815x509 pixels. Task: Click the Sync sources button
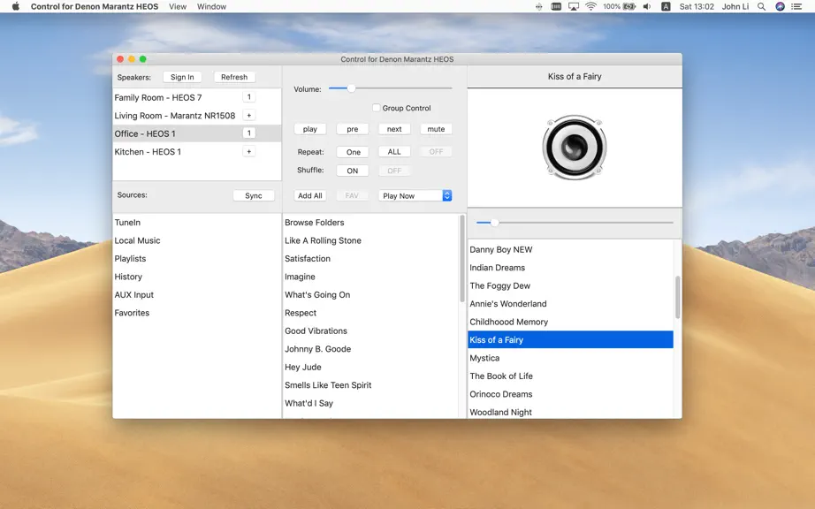(254, 195)
